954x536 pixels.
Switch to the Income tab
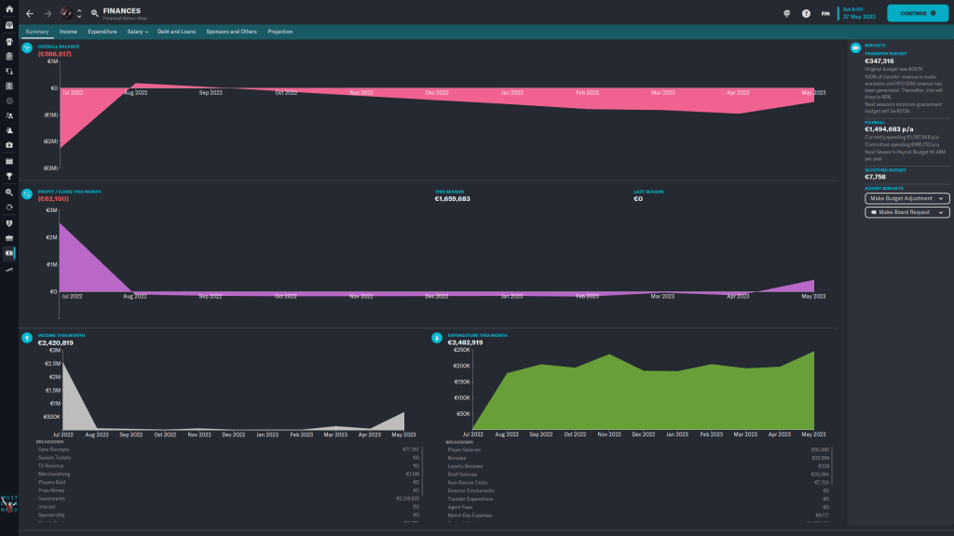point(68,32)
